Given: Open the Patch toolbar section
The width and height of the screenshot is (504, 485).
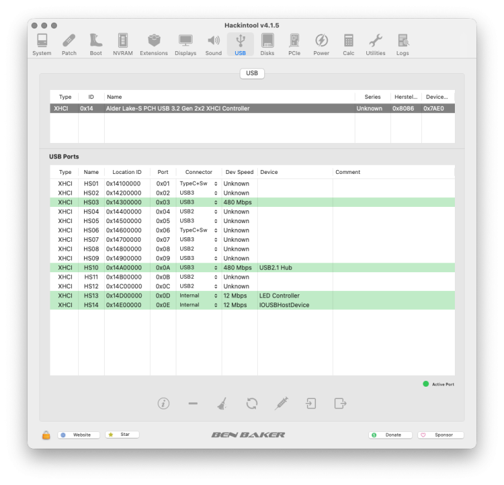Looking at the screenshot, I should pos(68,45).
